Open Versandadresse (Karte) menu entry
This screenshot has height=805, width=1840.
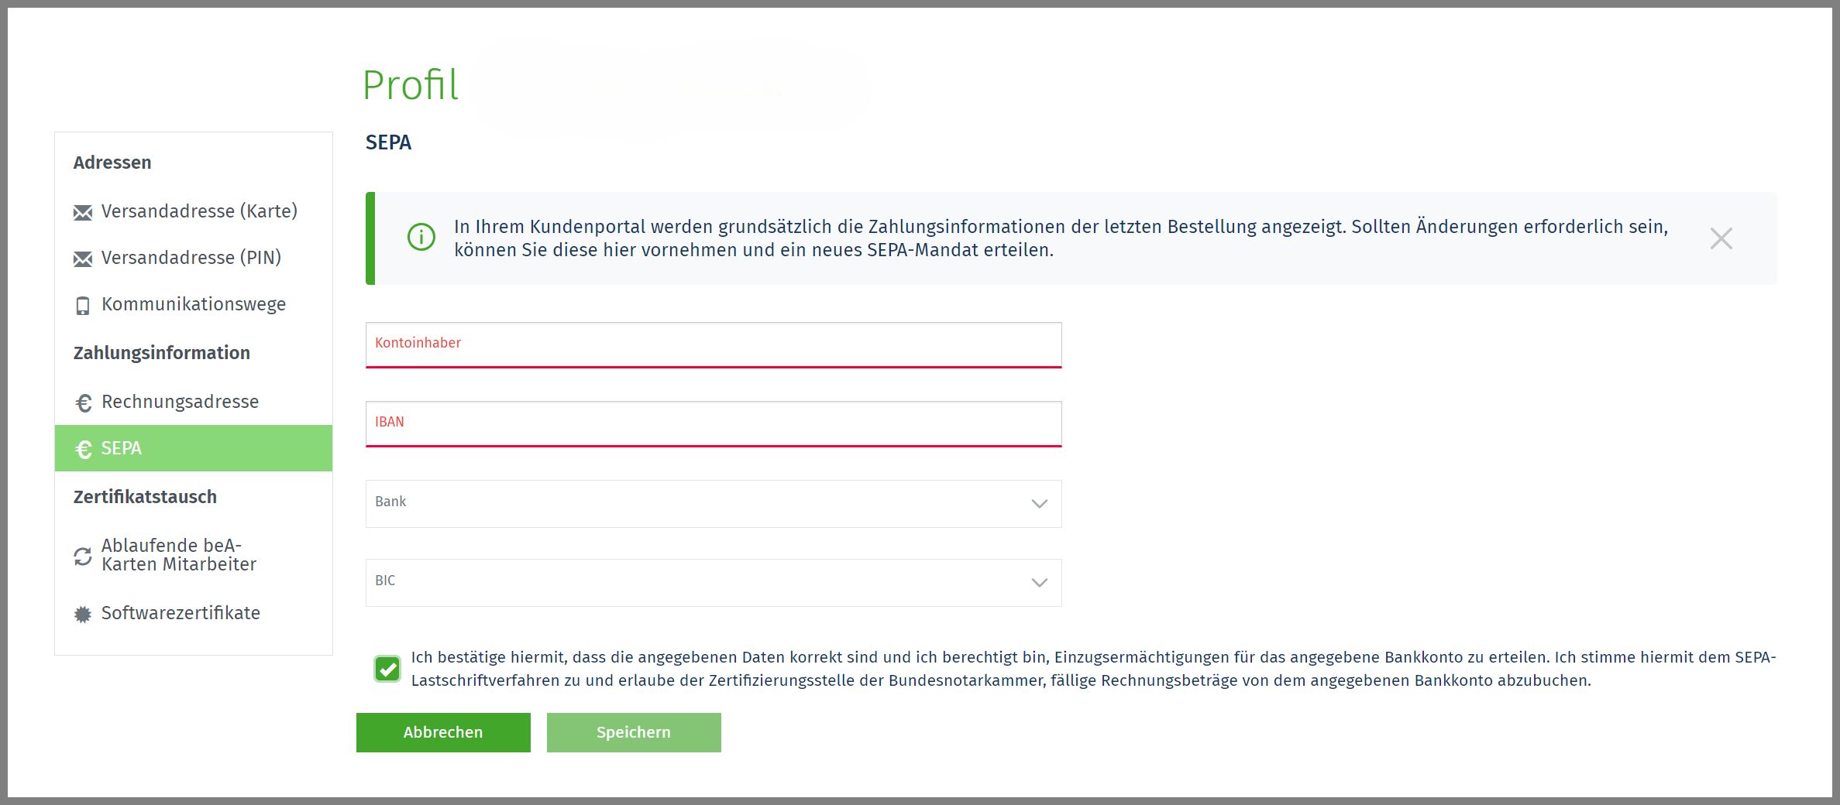pos(199,211)
